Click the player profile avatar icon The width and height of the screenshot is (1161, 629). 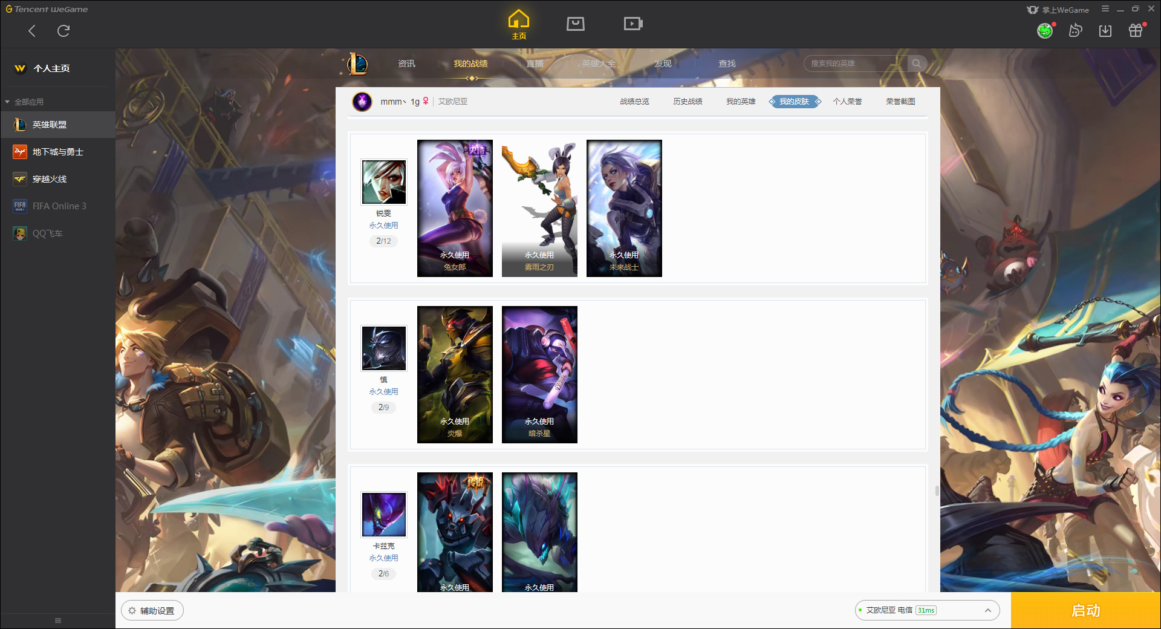pos(362,102)
